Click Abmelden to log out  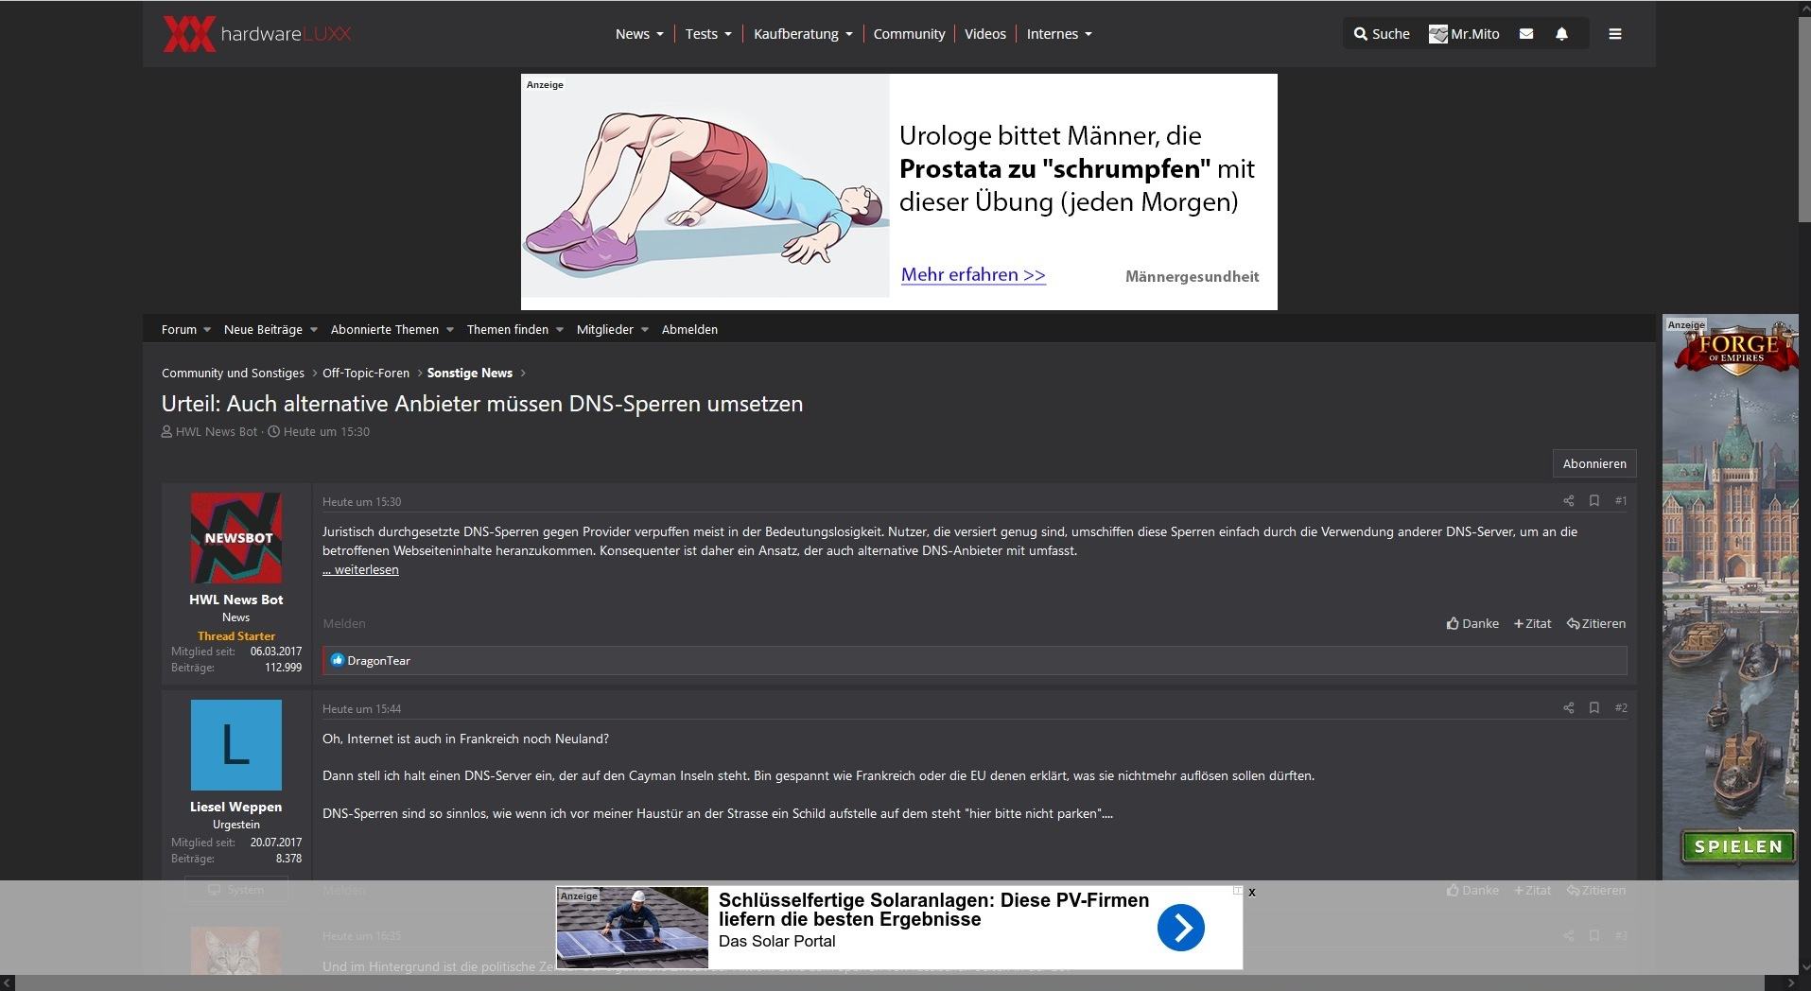click(x=689, y=329)
